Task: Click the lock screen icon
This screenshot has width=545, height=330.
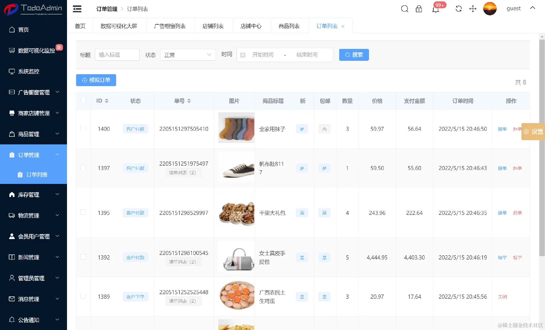Action: pyautogui.click(x=419, y=9)
